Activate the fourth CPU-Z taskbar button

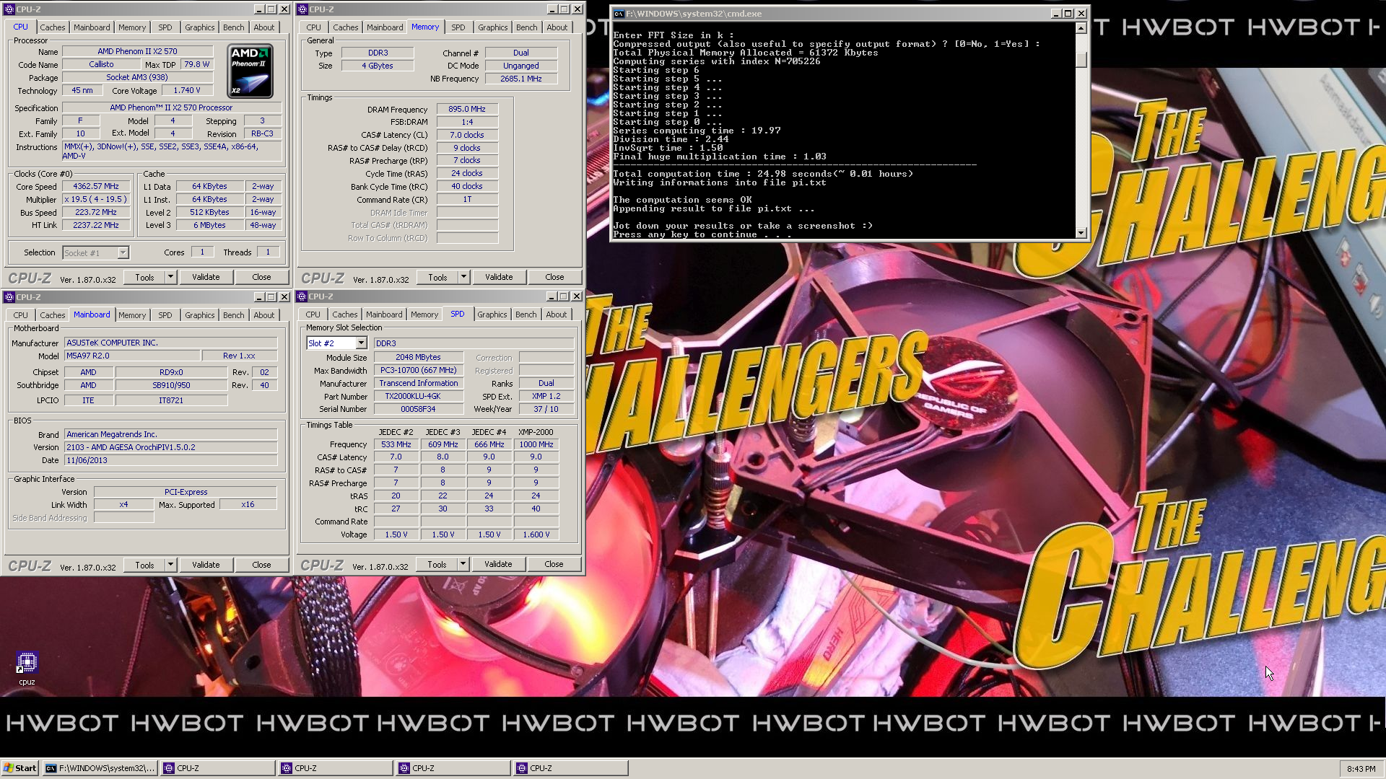(571, 768)
